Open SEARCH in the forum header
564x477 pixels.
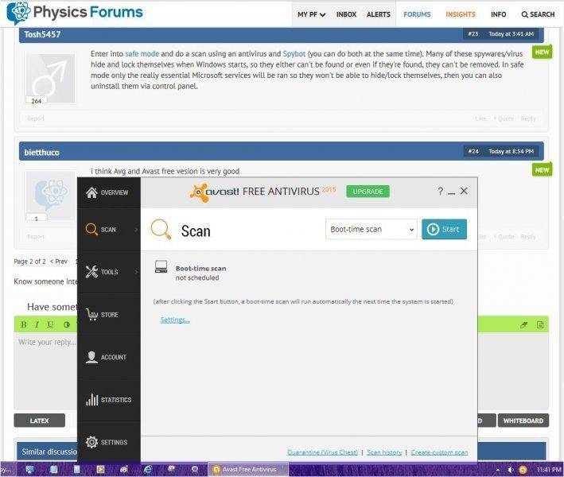[538, 14]
